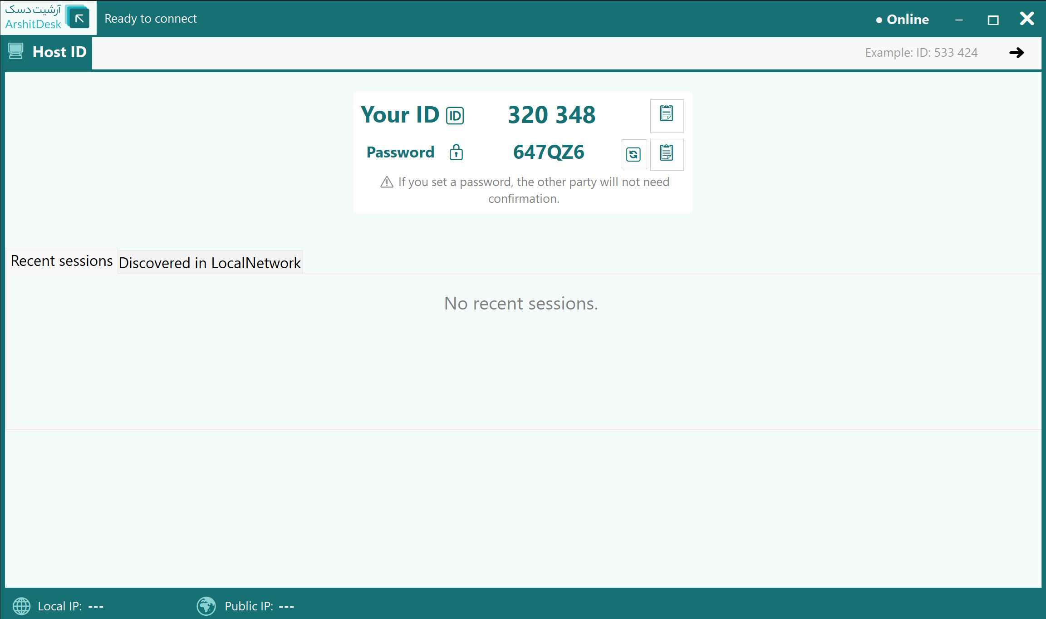Click the Public IP label
Screen dimensions: 1046x619
point(249,606)
